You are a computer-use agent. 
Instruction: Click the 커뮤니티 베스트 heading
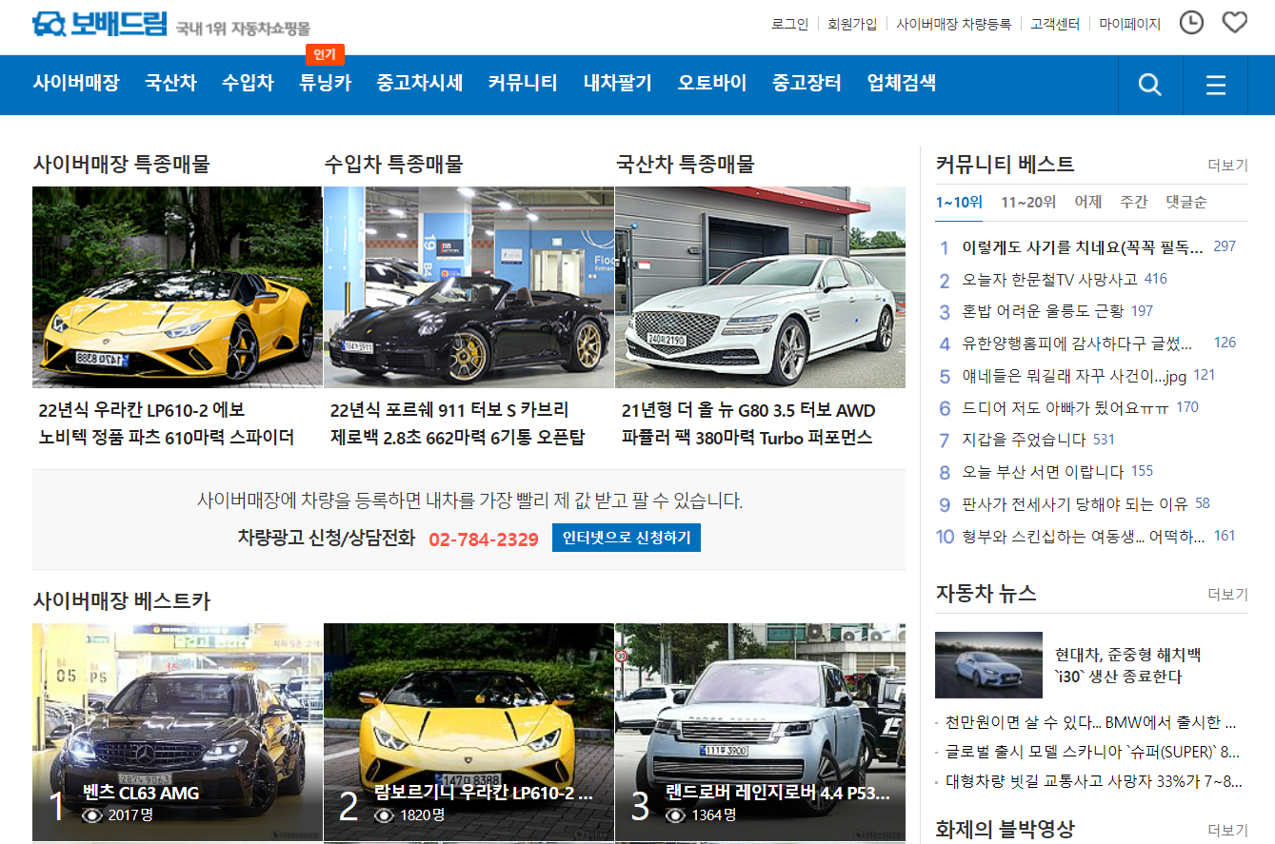pyautogui.click(x=1005, y=165)
